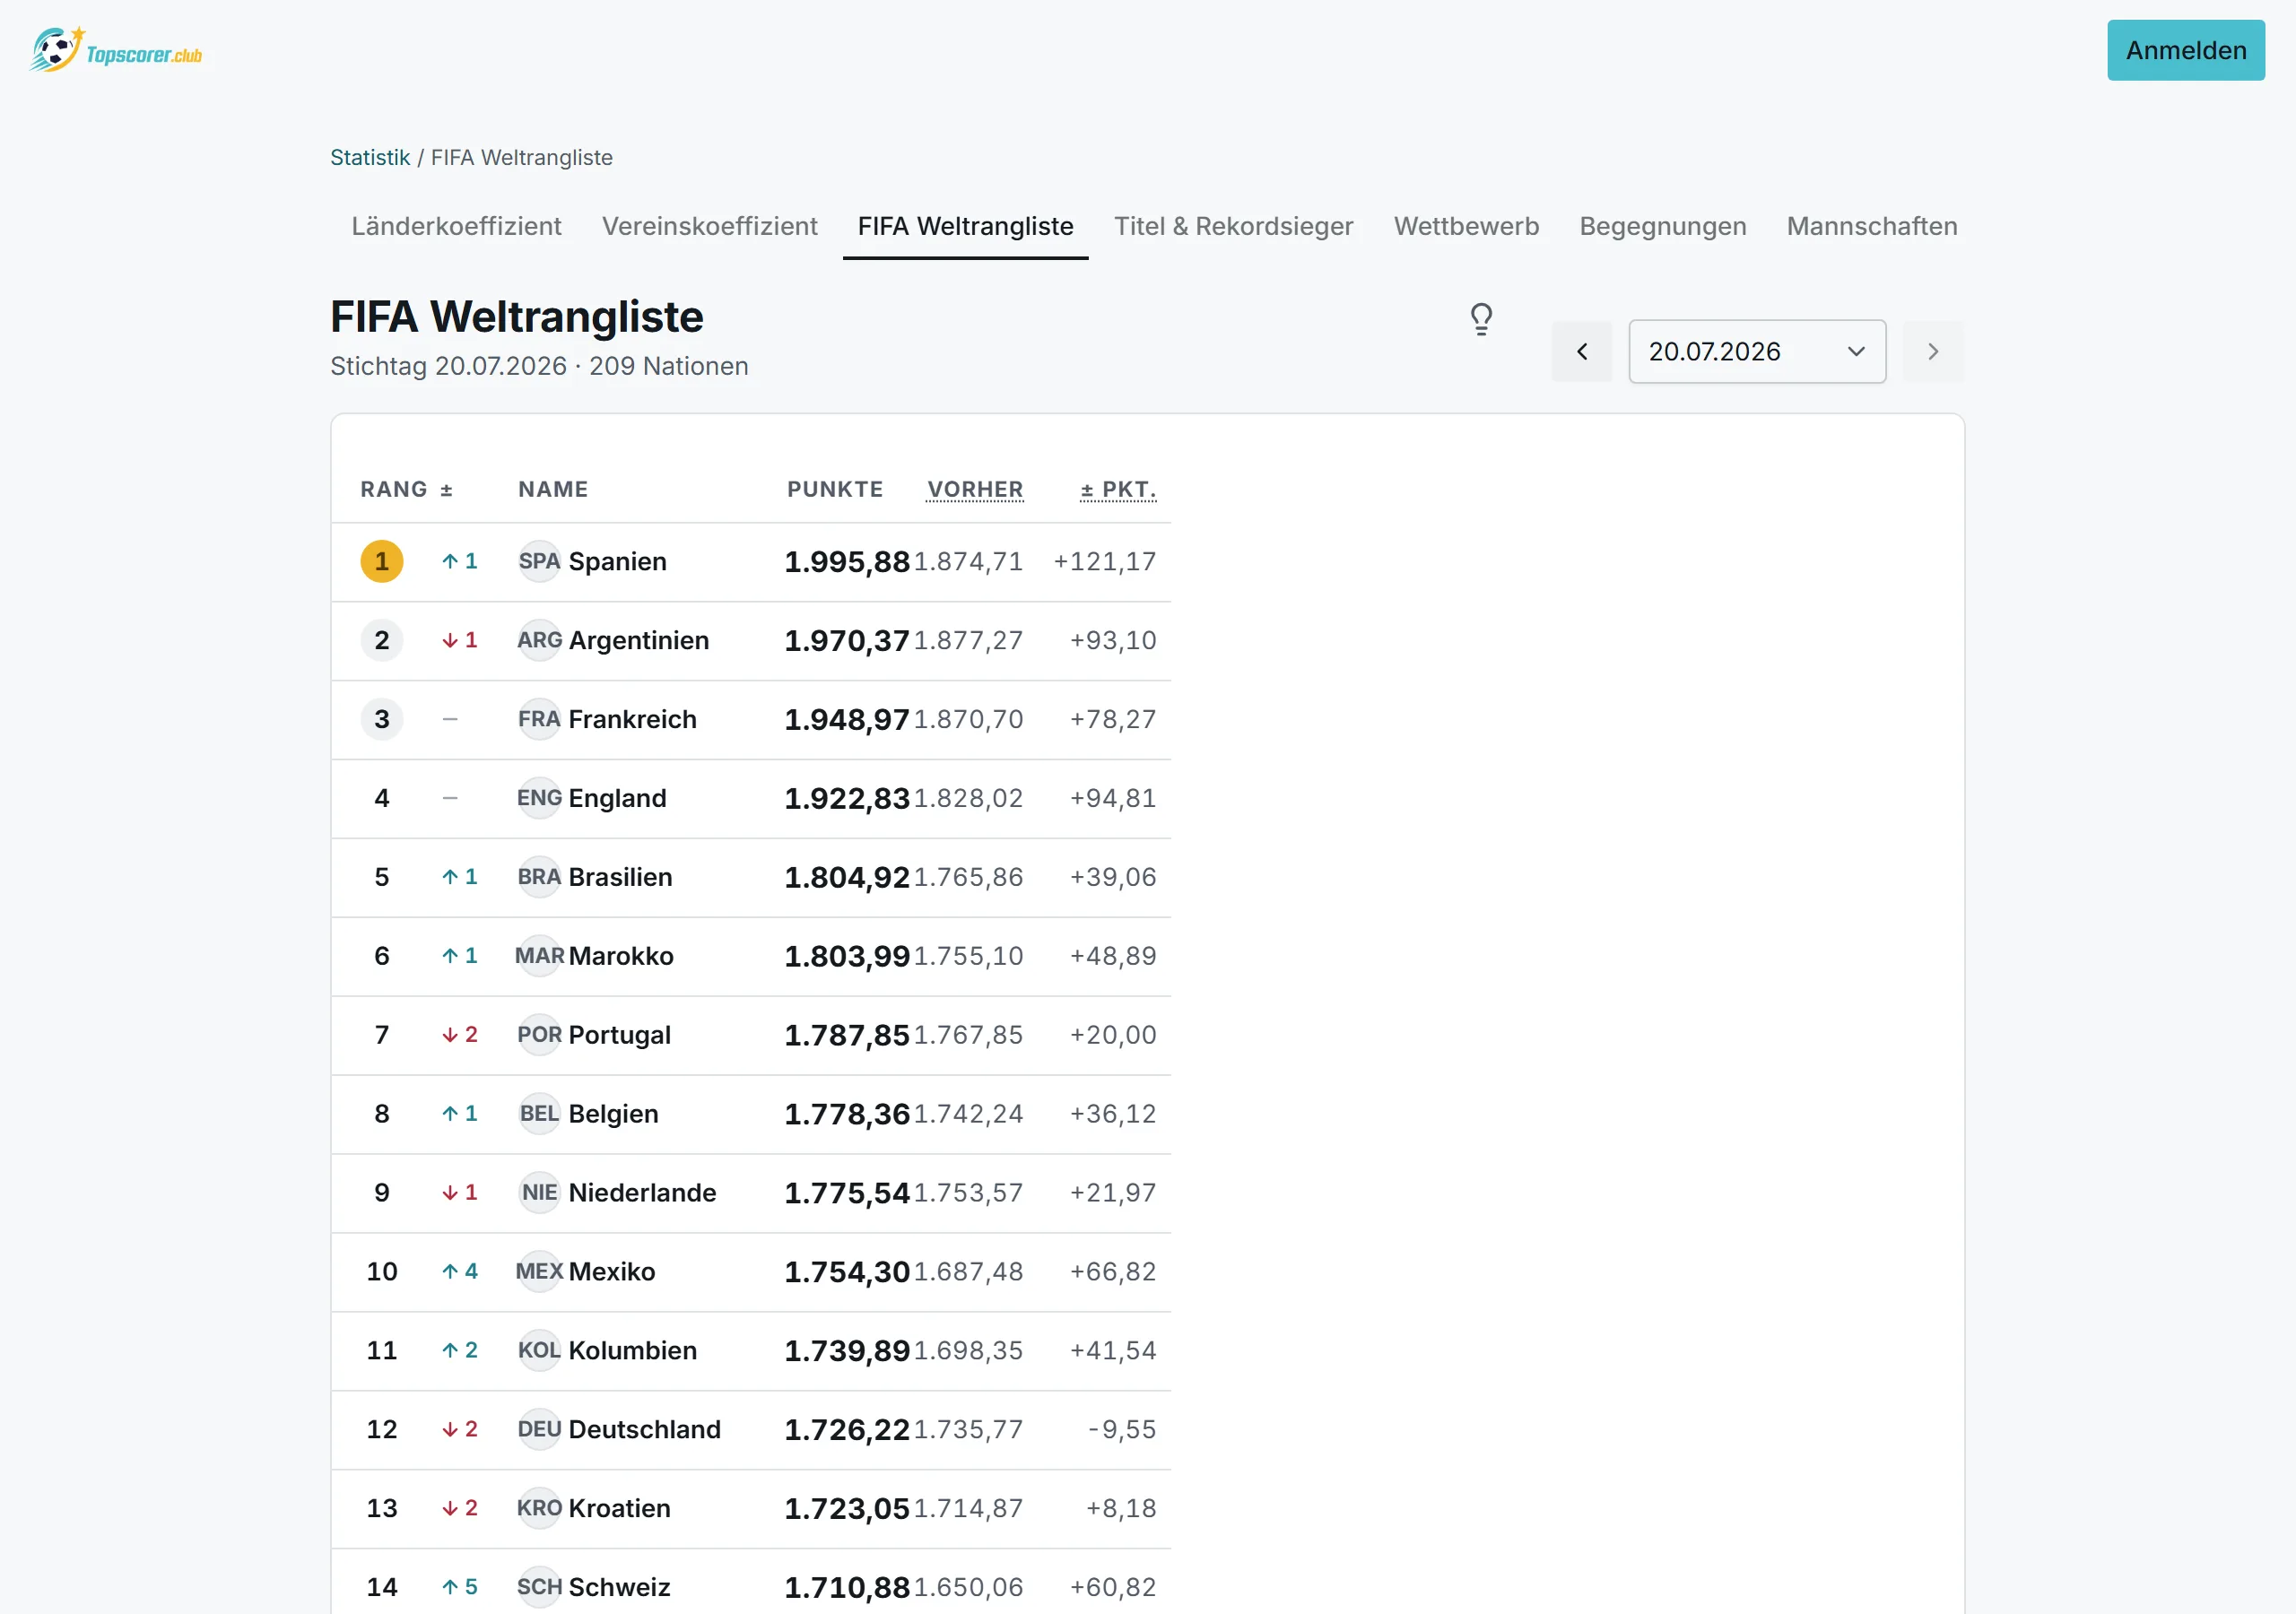Click the rank 3 circle badge
The image size is (2296, 1614).
382,719
